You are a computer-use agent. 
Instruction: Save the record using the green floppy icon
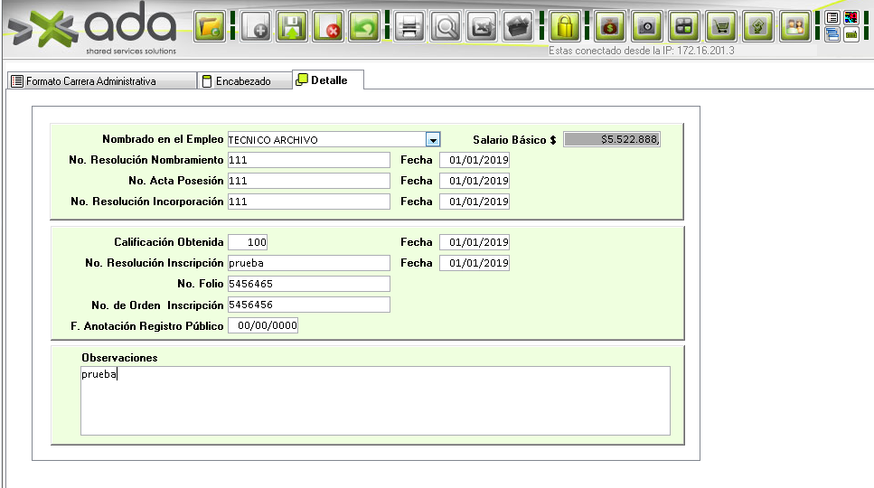coord(292,26)
